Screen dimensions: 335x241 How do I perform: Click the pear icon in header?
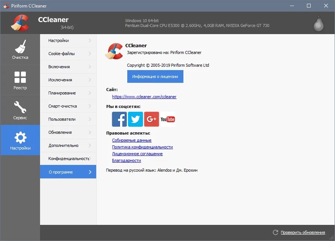[x=318, y=24]
